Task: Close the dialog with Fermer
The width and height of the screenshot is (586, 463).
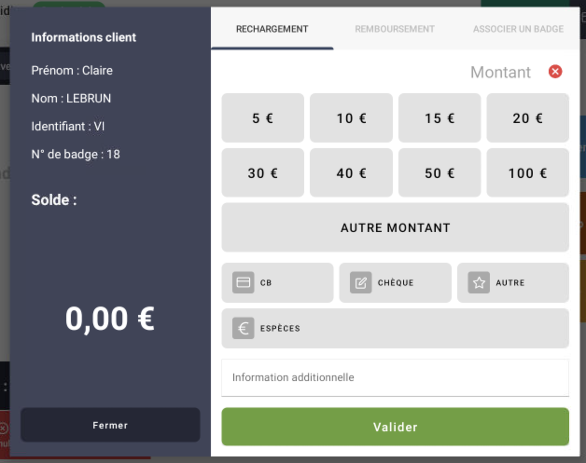Action: [110, 425]
